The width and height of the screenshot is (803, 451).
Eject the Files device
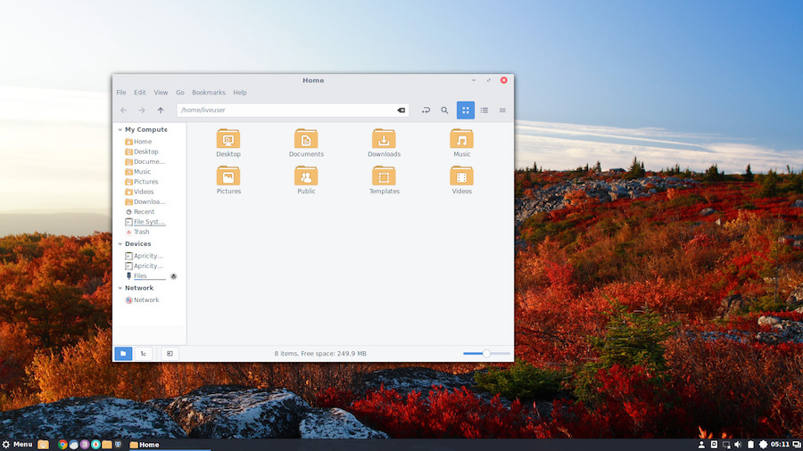point(174,276)
